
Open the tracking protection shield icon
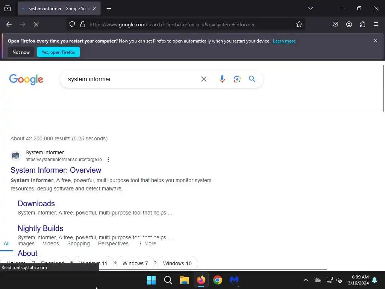(x=72, y=24)
